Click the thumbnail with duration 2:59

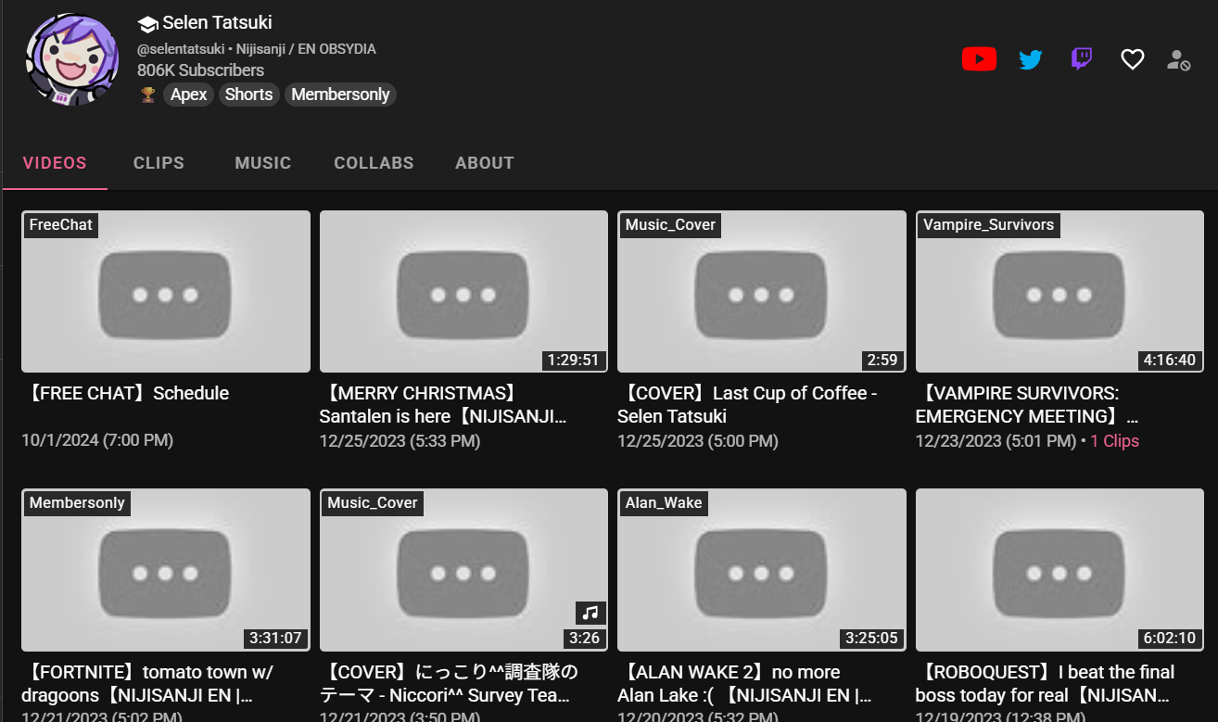tap(762, 291)
